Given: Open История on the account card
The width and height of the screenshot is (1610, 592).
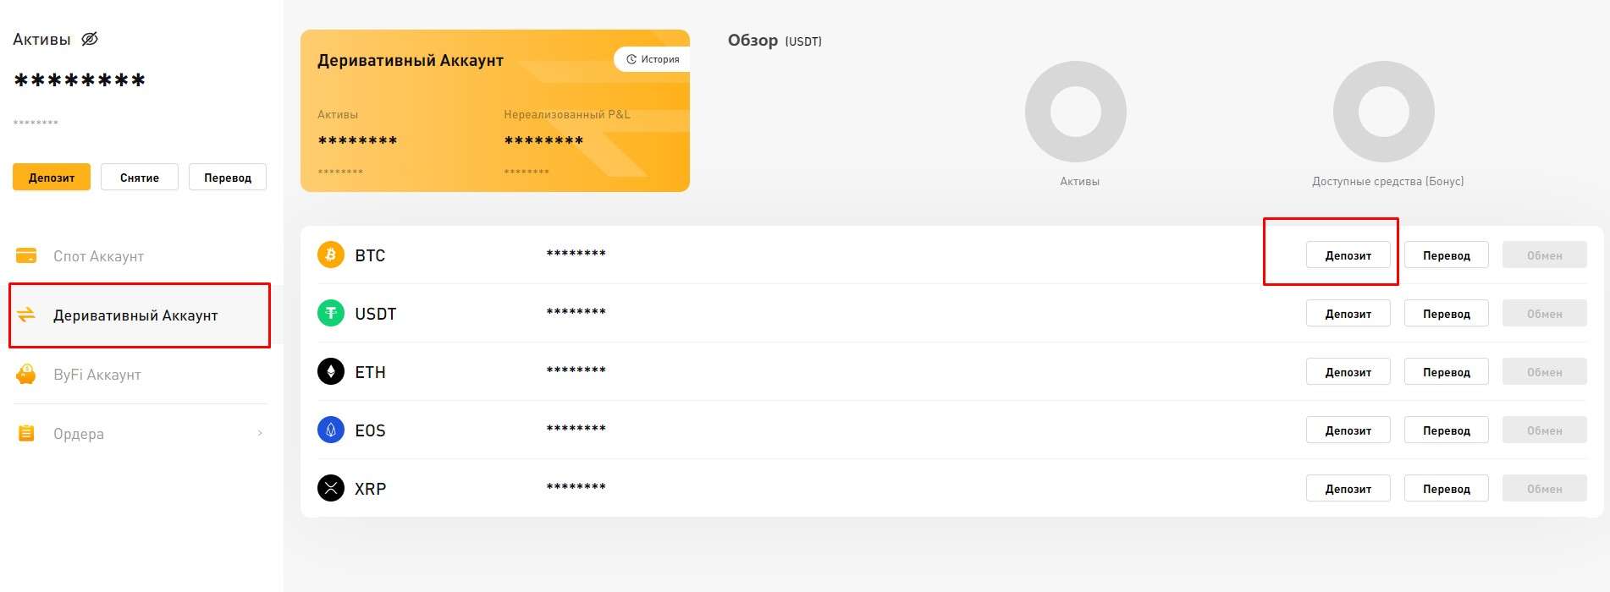Looking at the screenshot, I should [653, 59].
